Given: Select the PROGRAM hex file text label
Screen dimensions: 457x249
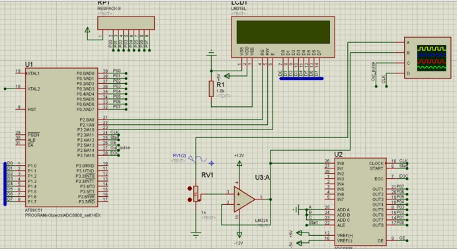Looking at the screenshot, I should pyautogui.click(x=63, y=215).
